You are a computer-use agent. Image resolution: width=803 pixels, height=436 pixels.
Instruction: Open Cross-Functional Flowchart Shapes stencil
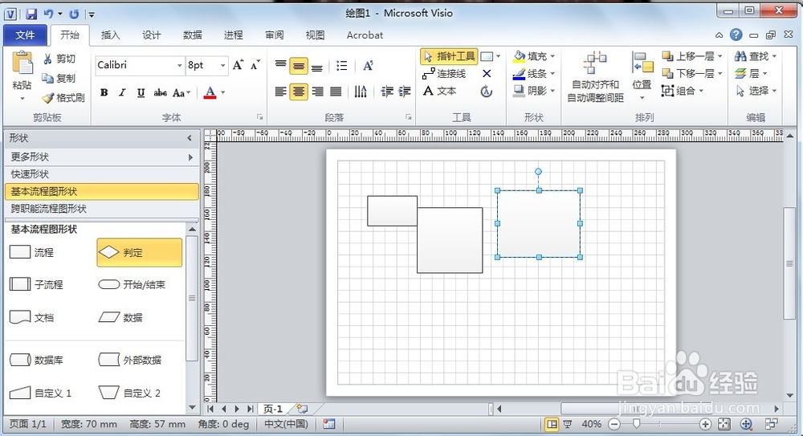pyautogui.click(x=101, y=209)
